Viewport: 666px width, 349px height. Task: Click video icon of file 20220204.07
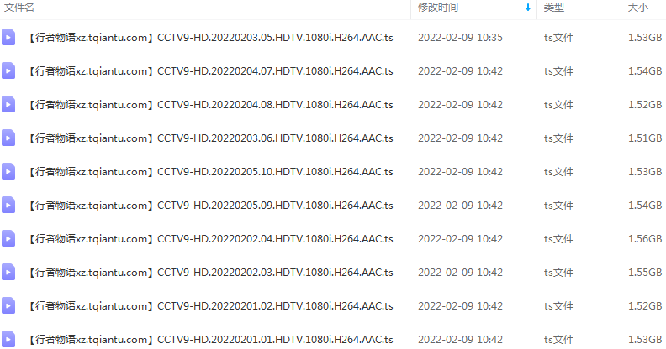[x=8, y=70]
